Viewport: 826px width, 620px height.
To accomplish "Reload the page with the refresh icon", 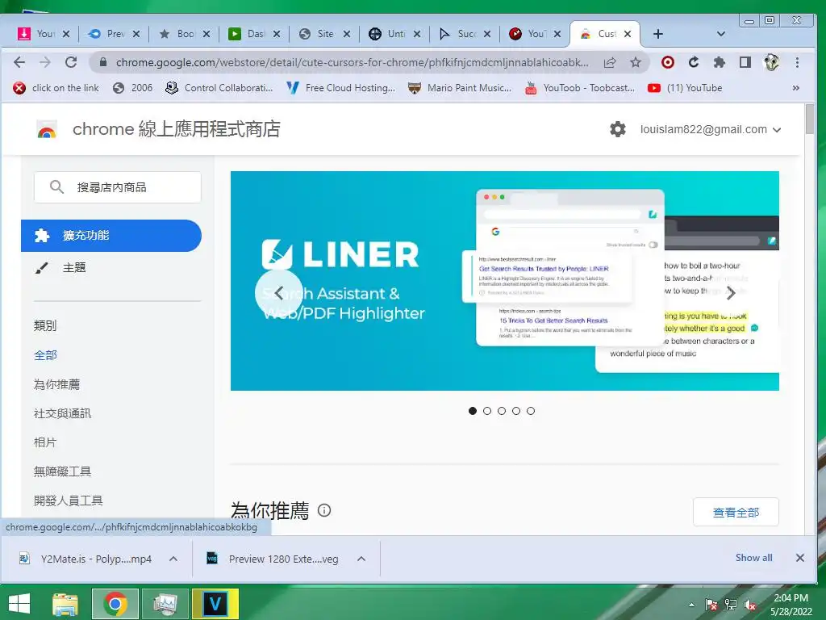I will 71,62.
